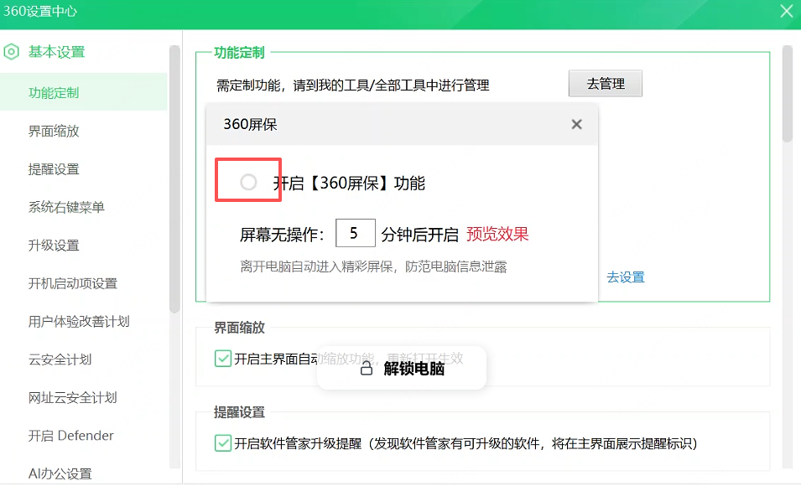Open 界面缩放 settings page

(54, 131)
